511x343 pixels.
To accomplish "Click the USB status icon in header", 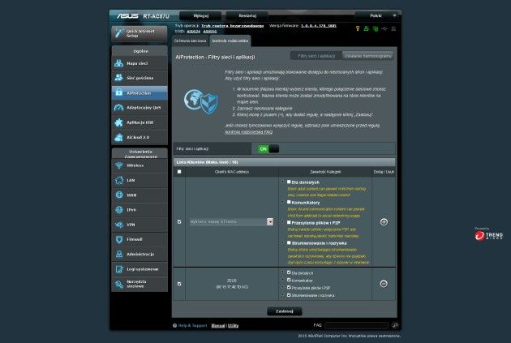I will click(384, 28).
